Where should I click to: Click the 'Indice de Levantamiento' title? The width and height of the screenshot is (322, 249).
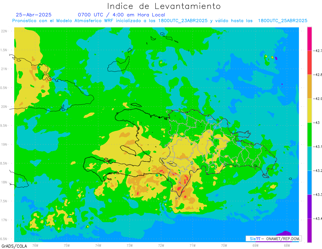pos(164,6)
